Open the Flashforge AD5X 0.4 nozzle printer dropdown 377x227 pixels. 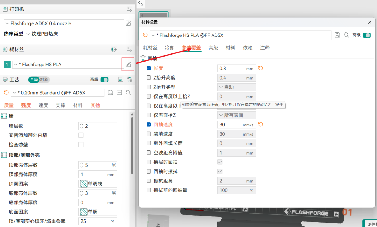coord(64,23)
